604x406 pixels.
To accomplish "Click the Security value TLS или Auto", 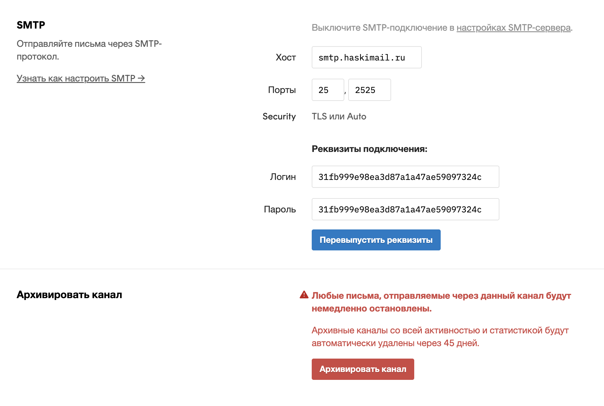I will click(338, 116).
